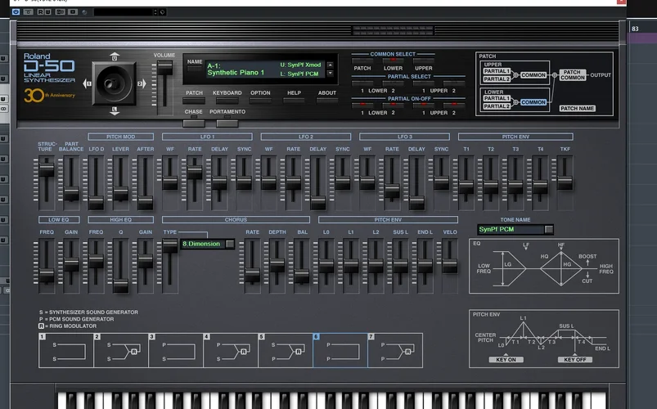
Task: Open the OPTION menu button
Action: (x=260, y=101)
